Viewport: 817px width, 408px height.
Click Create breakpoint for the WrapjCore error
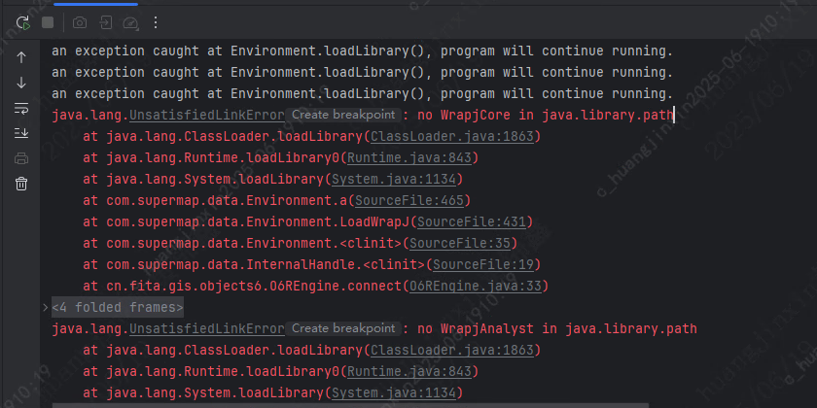[x=343, y=115]
